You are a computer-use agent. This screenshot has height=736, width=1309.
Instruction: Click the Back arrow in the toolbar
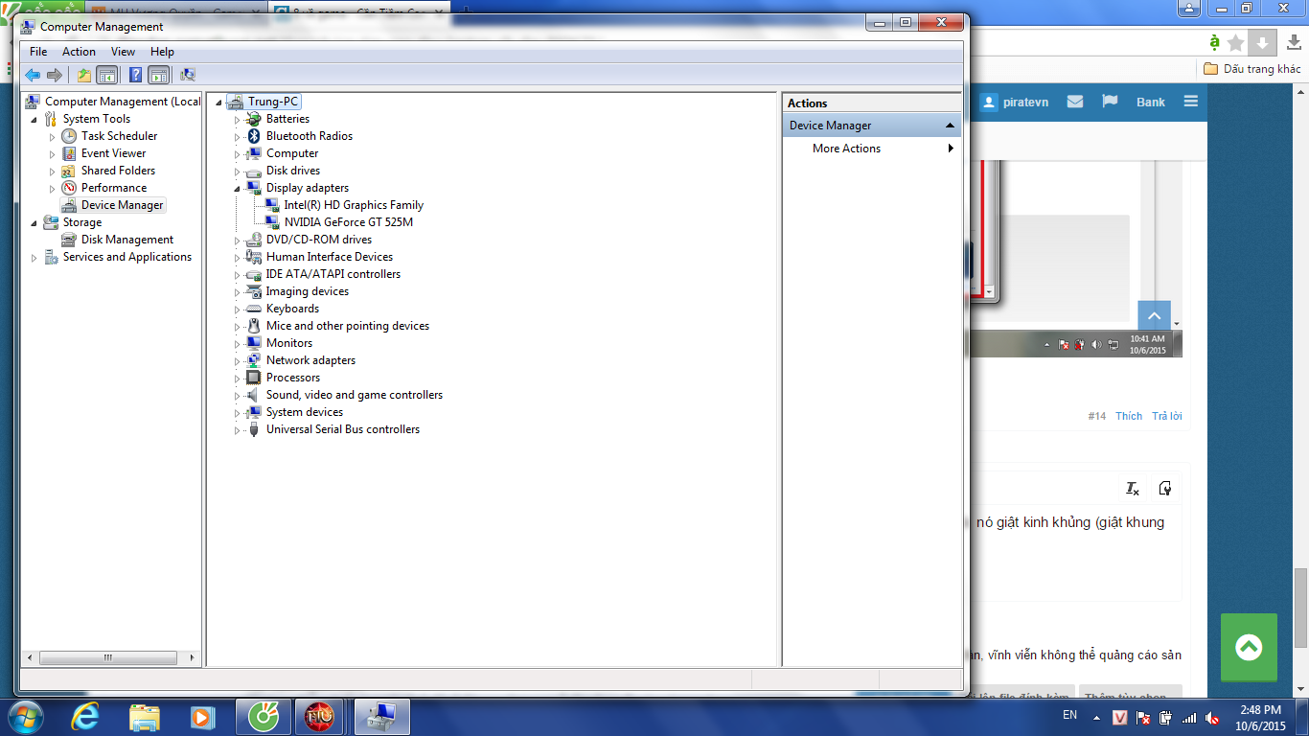pos(33,75)
